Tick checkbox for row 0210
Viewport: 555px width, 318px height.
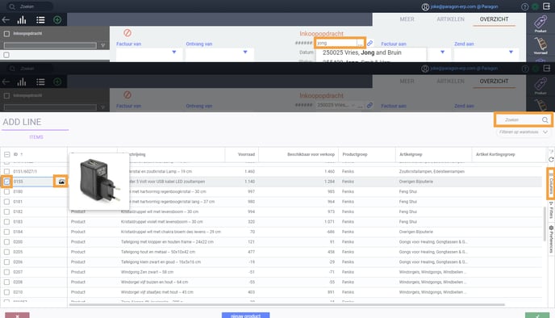pos(6,292)
